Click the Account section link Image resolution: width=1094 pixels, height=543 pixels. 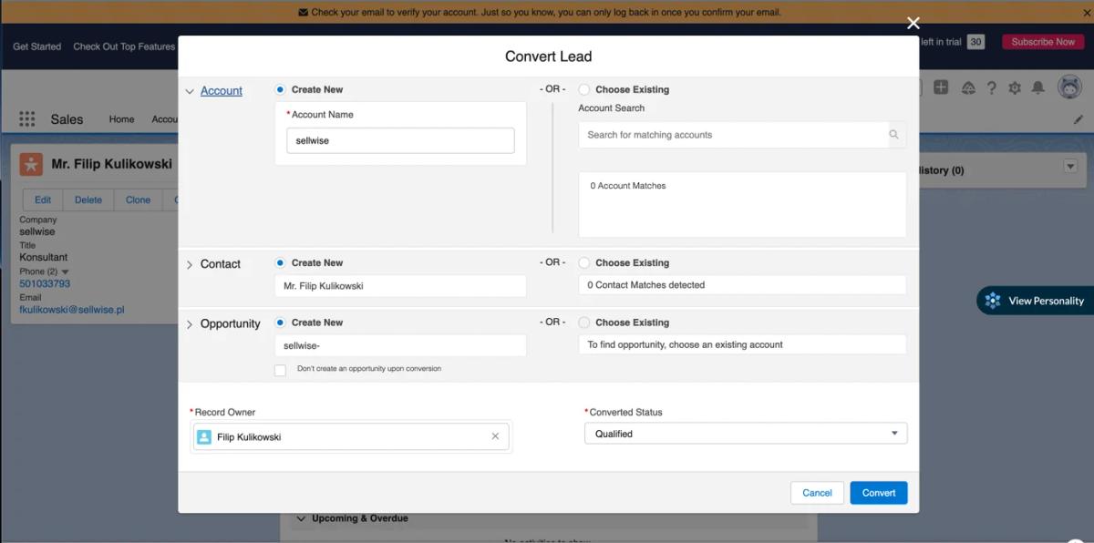222,91
